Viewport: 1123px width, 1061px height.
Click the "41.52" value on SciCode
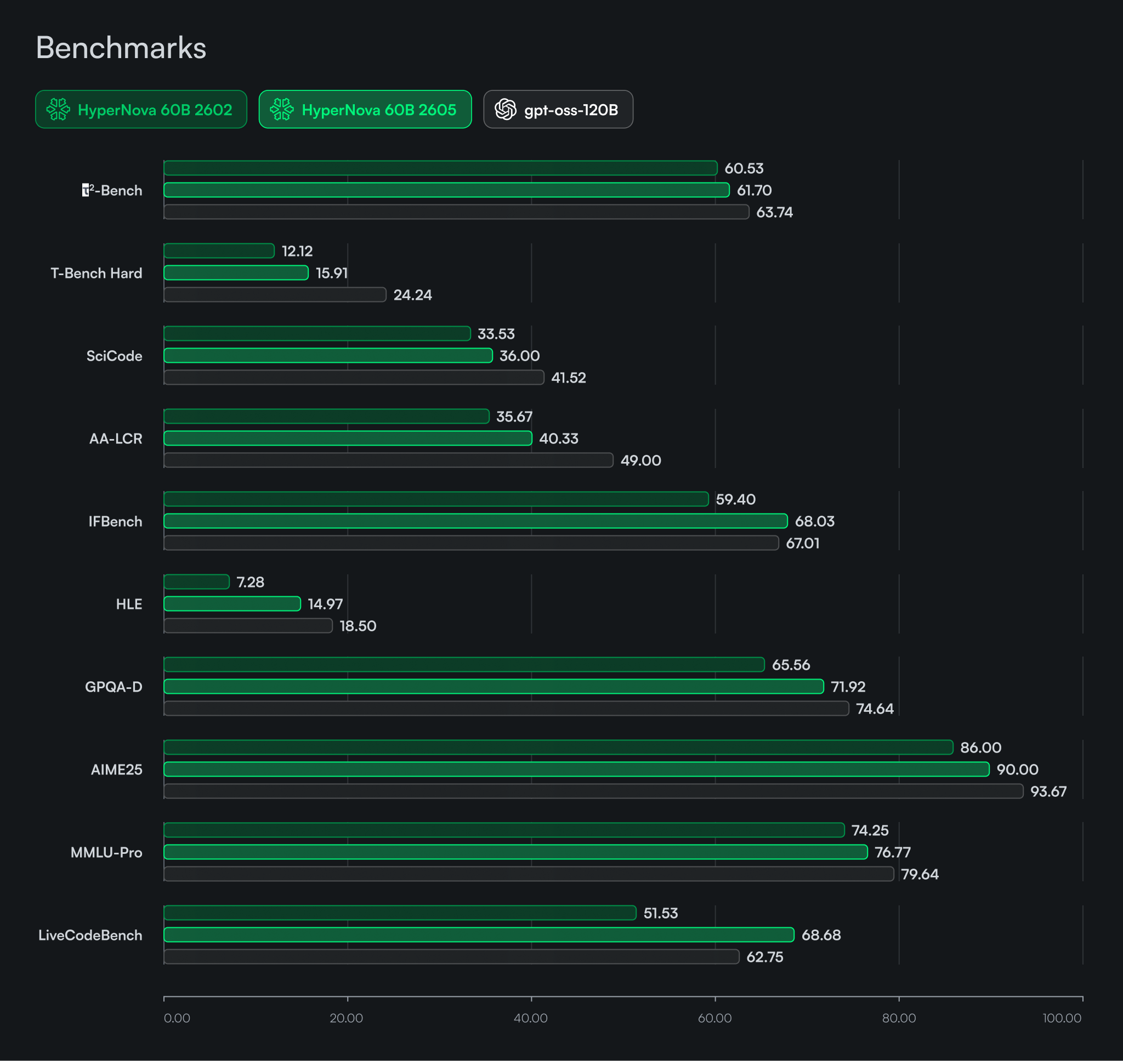click(569, 378)
